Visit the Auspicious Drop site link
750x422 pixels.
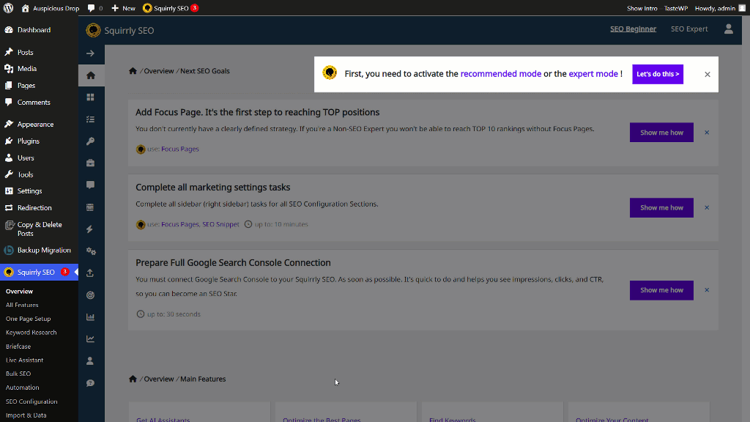51,8
